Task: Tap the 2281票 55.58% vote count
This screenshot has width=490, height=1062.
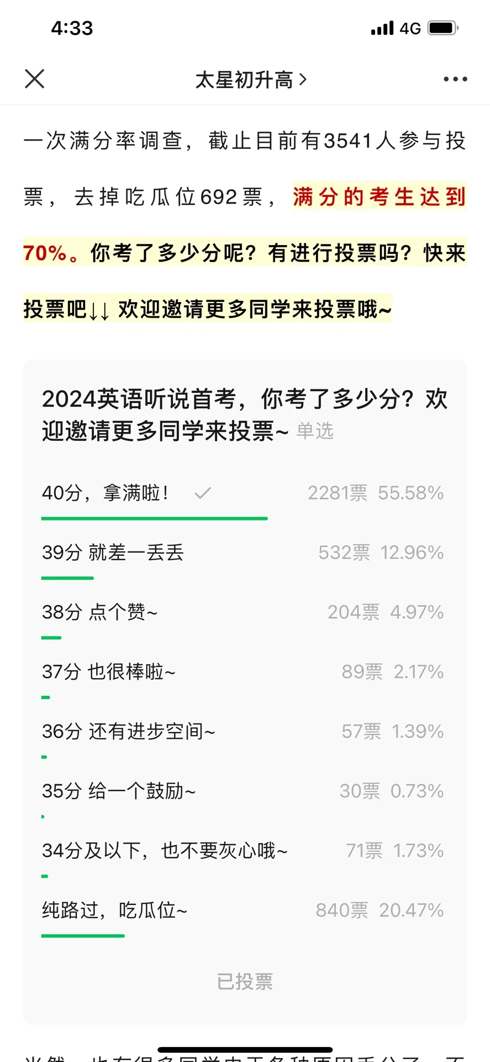Action: point(376,493)
